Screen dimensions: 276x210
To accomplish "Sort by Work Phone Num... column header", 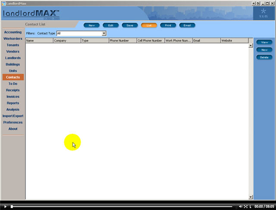I will click(x=179, y=40).
